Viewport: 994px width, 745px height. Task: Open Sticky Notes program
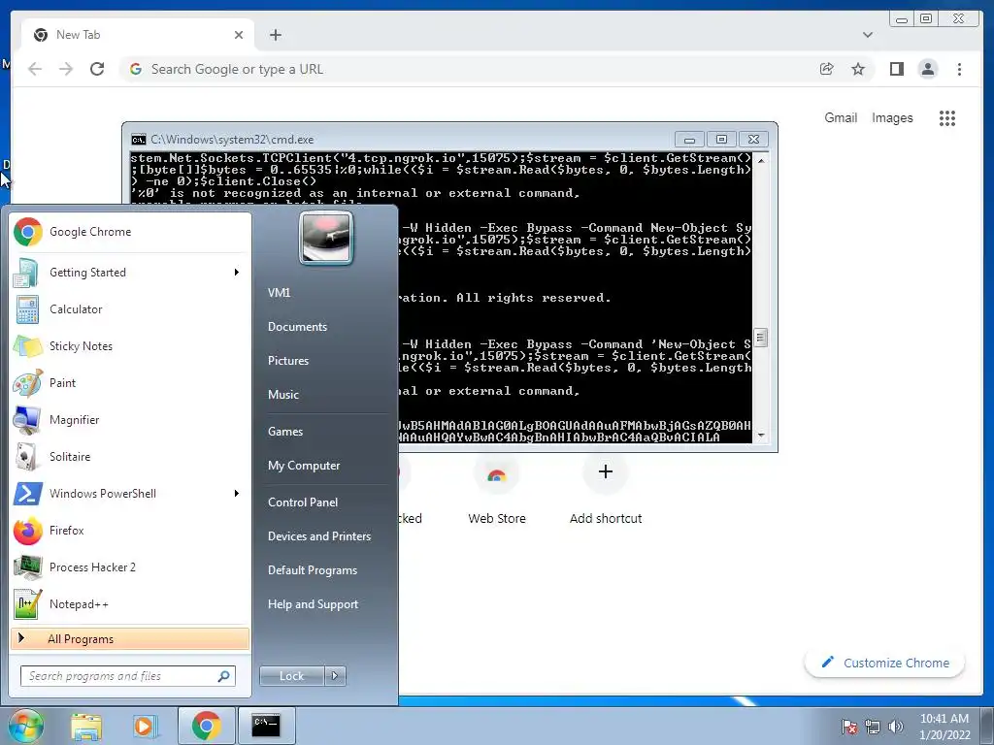tap(130, 346)
